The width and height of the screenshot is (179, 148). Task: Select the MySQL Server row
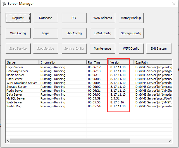[x=89, y=98]
